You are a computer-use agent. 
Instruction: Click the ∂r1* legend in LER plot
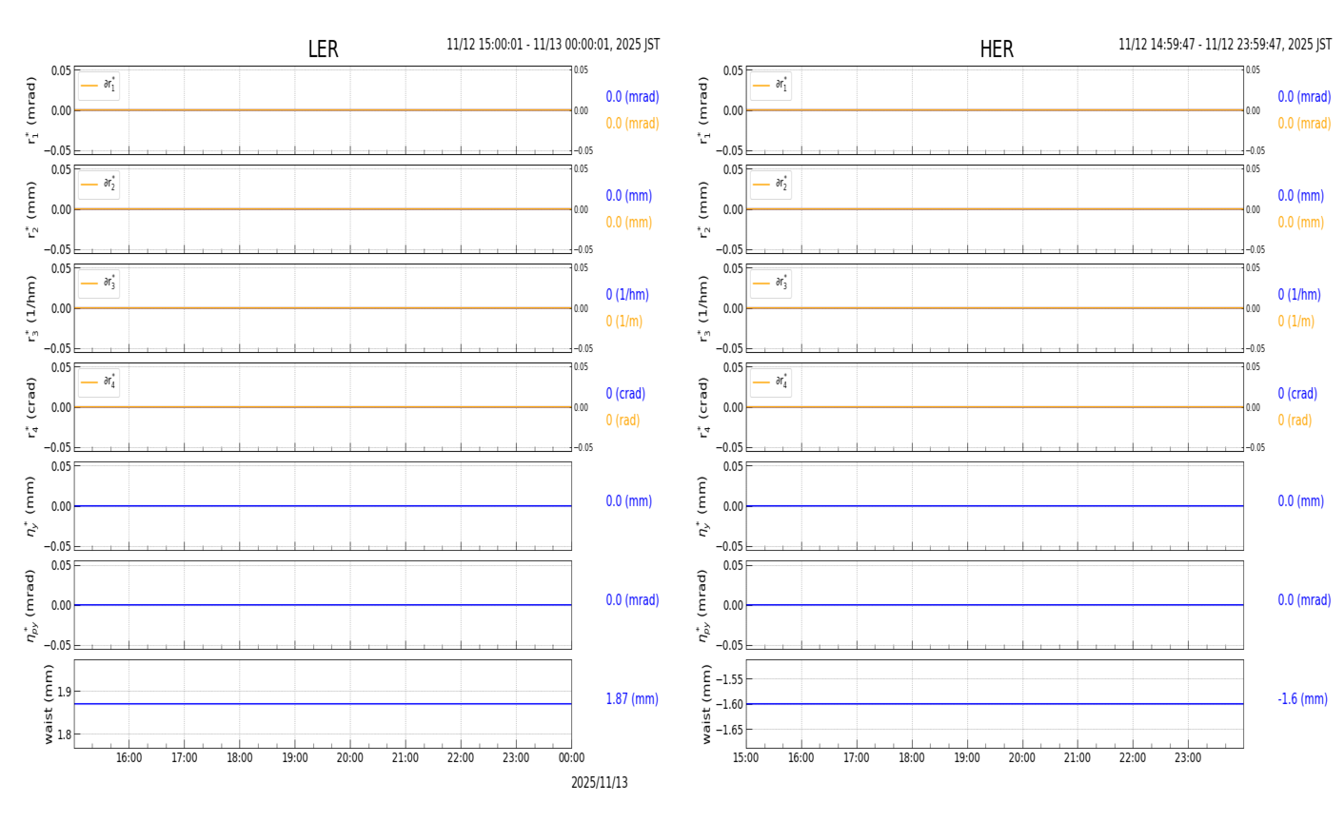pyautogui.click(x=99, y=86)
